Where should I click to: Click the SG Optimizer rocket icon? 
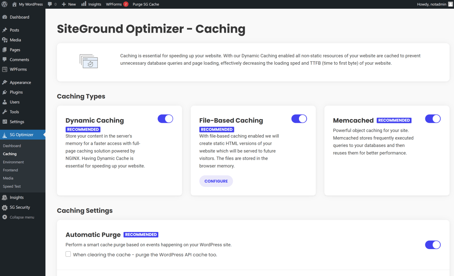coord(5,135)
